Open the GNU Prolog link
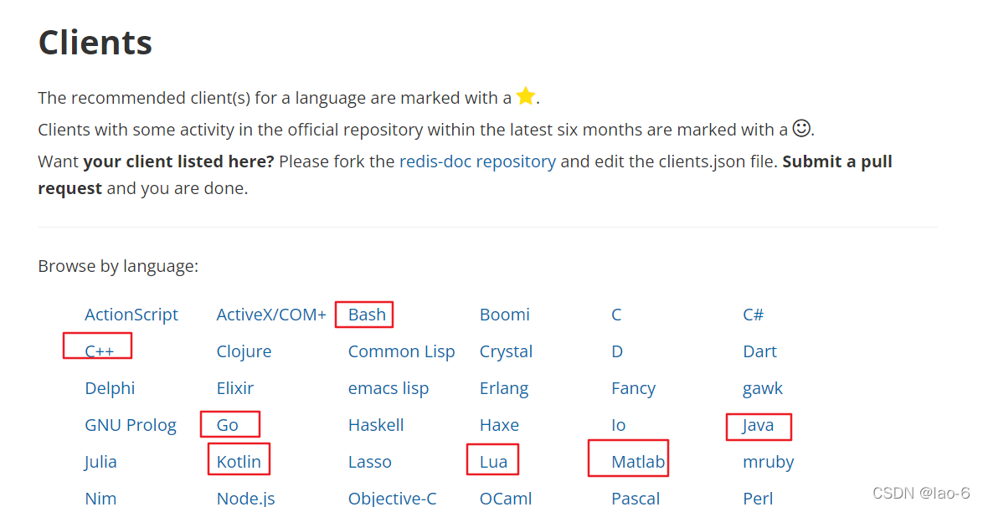This screenshot has height=507, width=983. [x=131, y=425]
